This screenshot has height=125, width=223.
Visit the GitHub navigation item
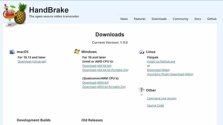click(x=212, y=19)
